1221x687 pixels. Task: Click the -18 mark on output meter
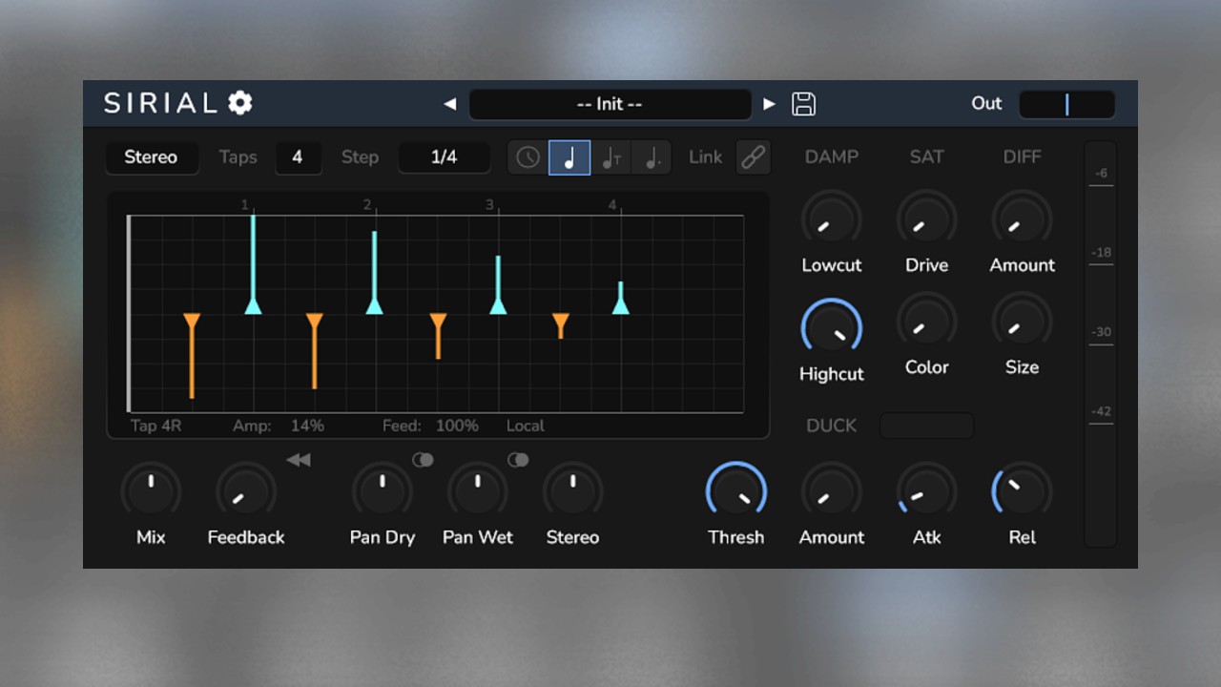[1102, 253]
